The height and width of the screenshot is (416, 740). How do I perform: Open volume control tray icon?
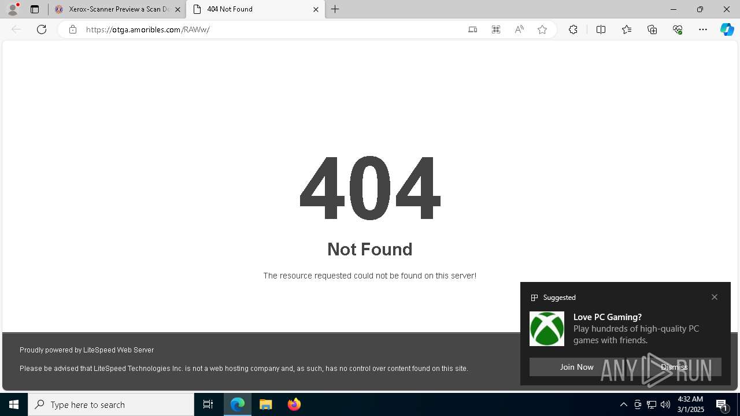tap(665, 404)
